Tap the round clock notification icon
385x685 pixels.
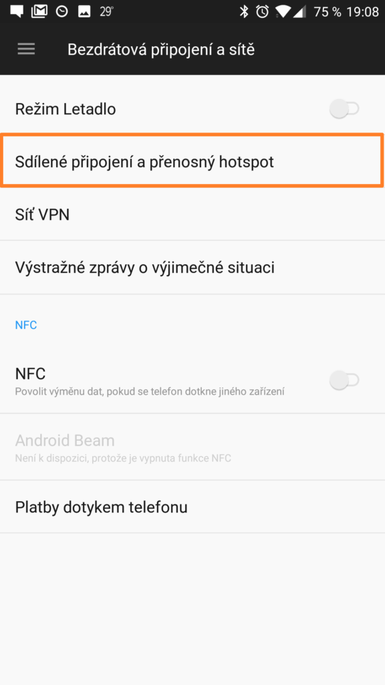click(x=62, y=12)
